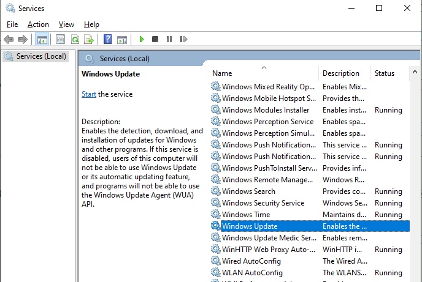Go back with the toolbar Back arrow
Screen dimensions: 422x282
coord(9,39)
